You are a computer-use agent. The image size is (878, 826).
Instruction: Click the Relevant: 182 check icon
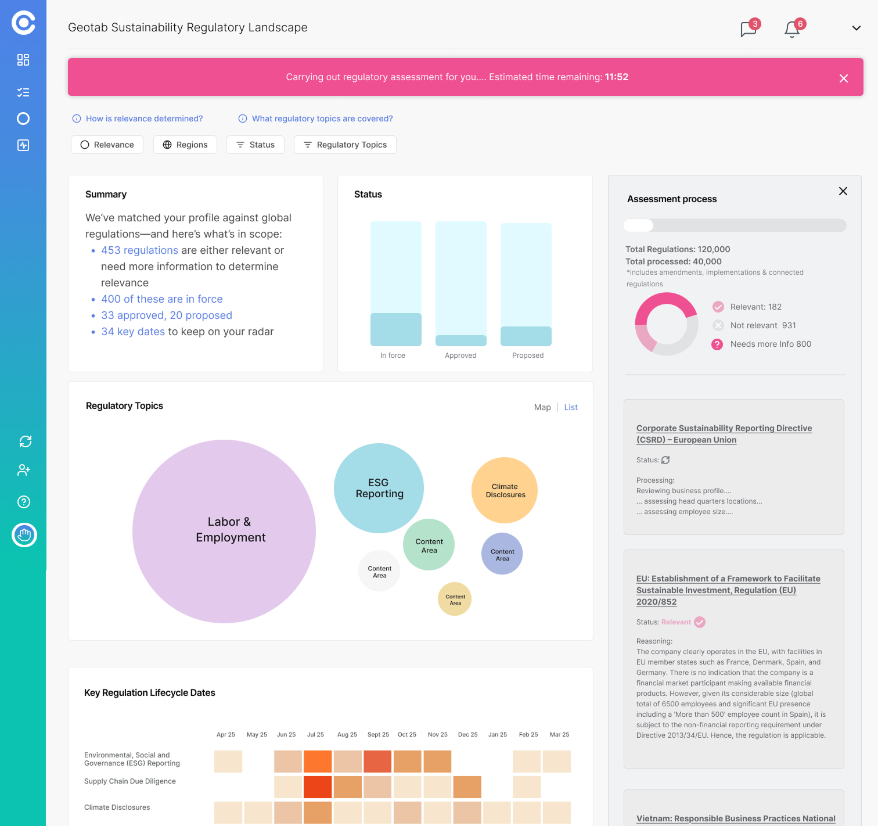point(718,307)
